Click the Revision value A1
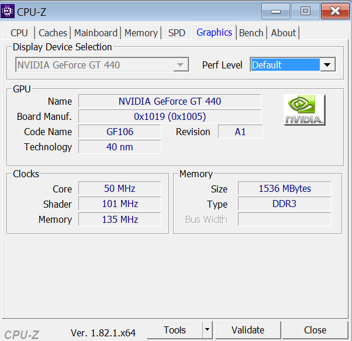Image resolution: width=352 pixels, height=341 pixels. (x=240, y=132)
